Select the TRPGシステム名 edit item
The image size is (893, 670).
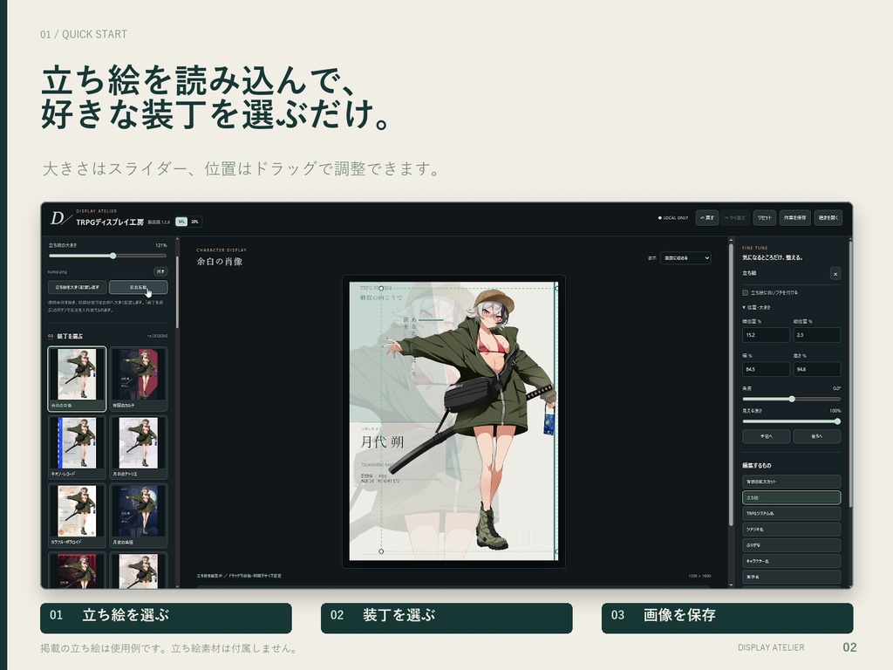point(791,513)
